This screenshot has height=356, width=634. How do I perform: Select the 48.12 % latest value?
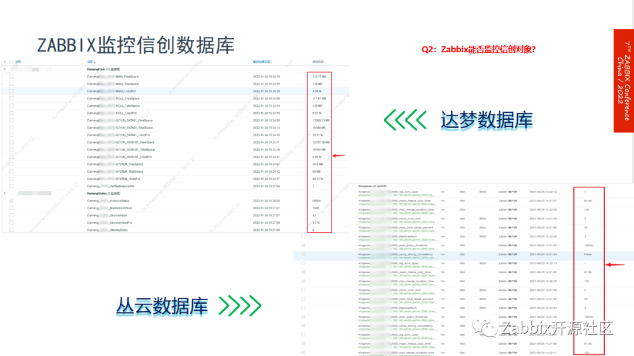tap(318, 179)
